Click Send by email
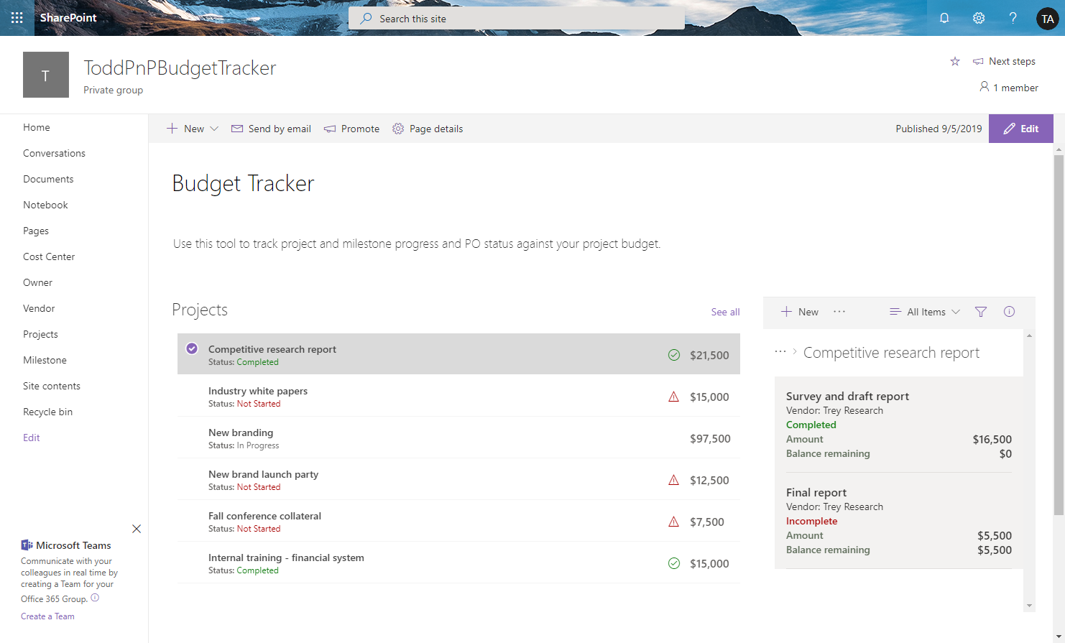 coord(271,129)
